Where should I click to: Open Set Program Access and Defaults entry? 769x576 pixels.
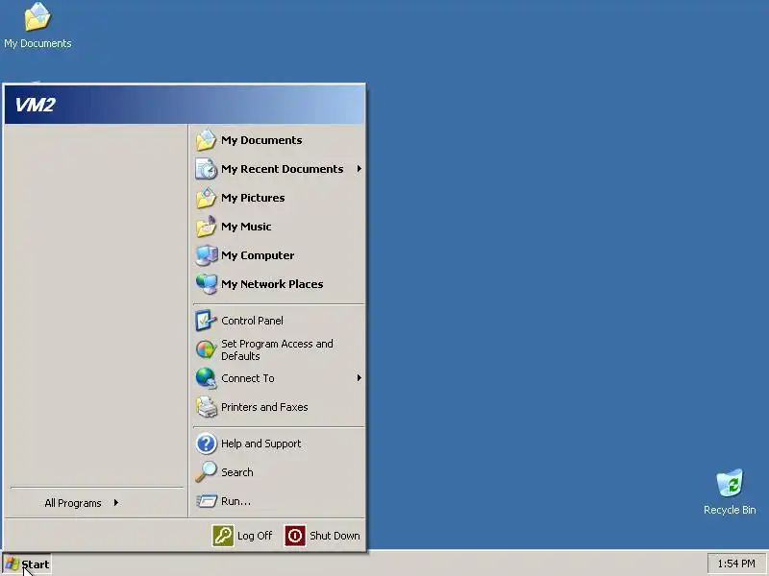click(x=279, y=349)
